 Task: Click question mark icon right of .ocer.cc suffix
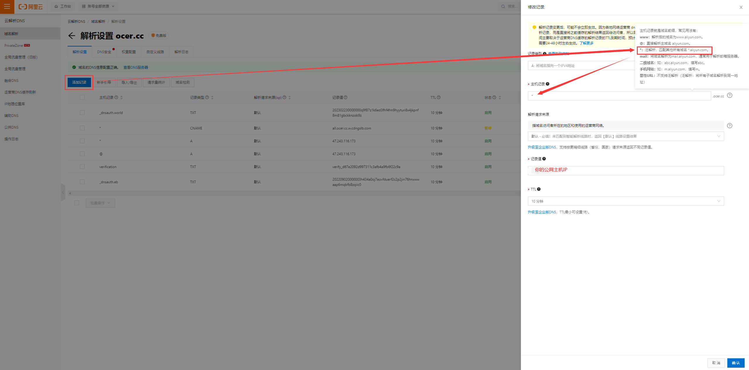click(x=730, y=95)
